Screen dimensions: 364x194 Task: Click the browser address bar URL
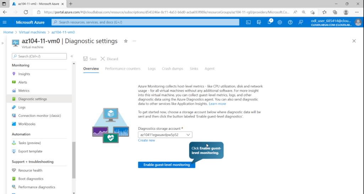pyautogui.click(x=166, y=12)
